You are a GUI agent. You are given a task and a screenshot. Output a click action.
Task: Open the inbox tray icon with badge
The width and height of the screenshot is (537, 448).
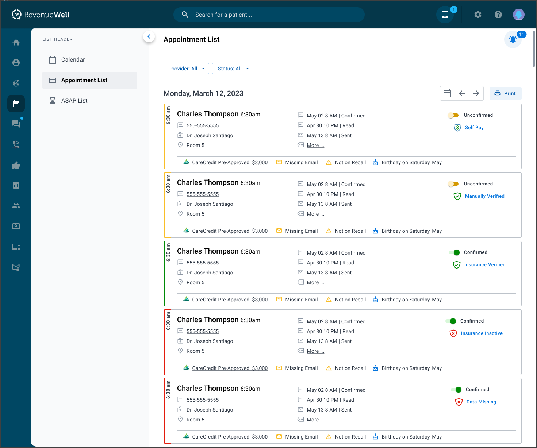(445, 15)
